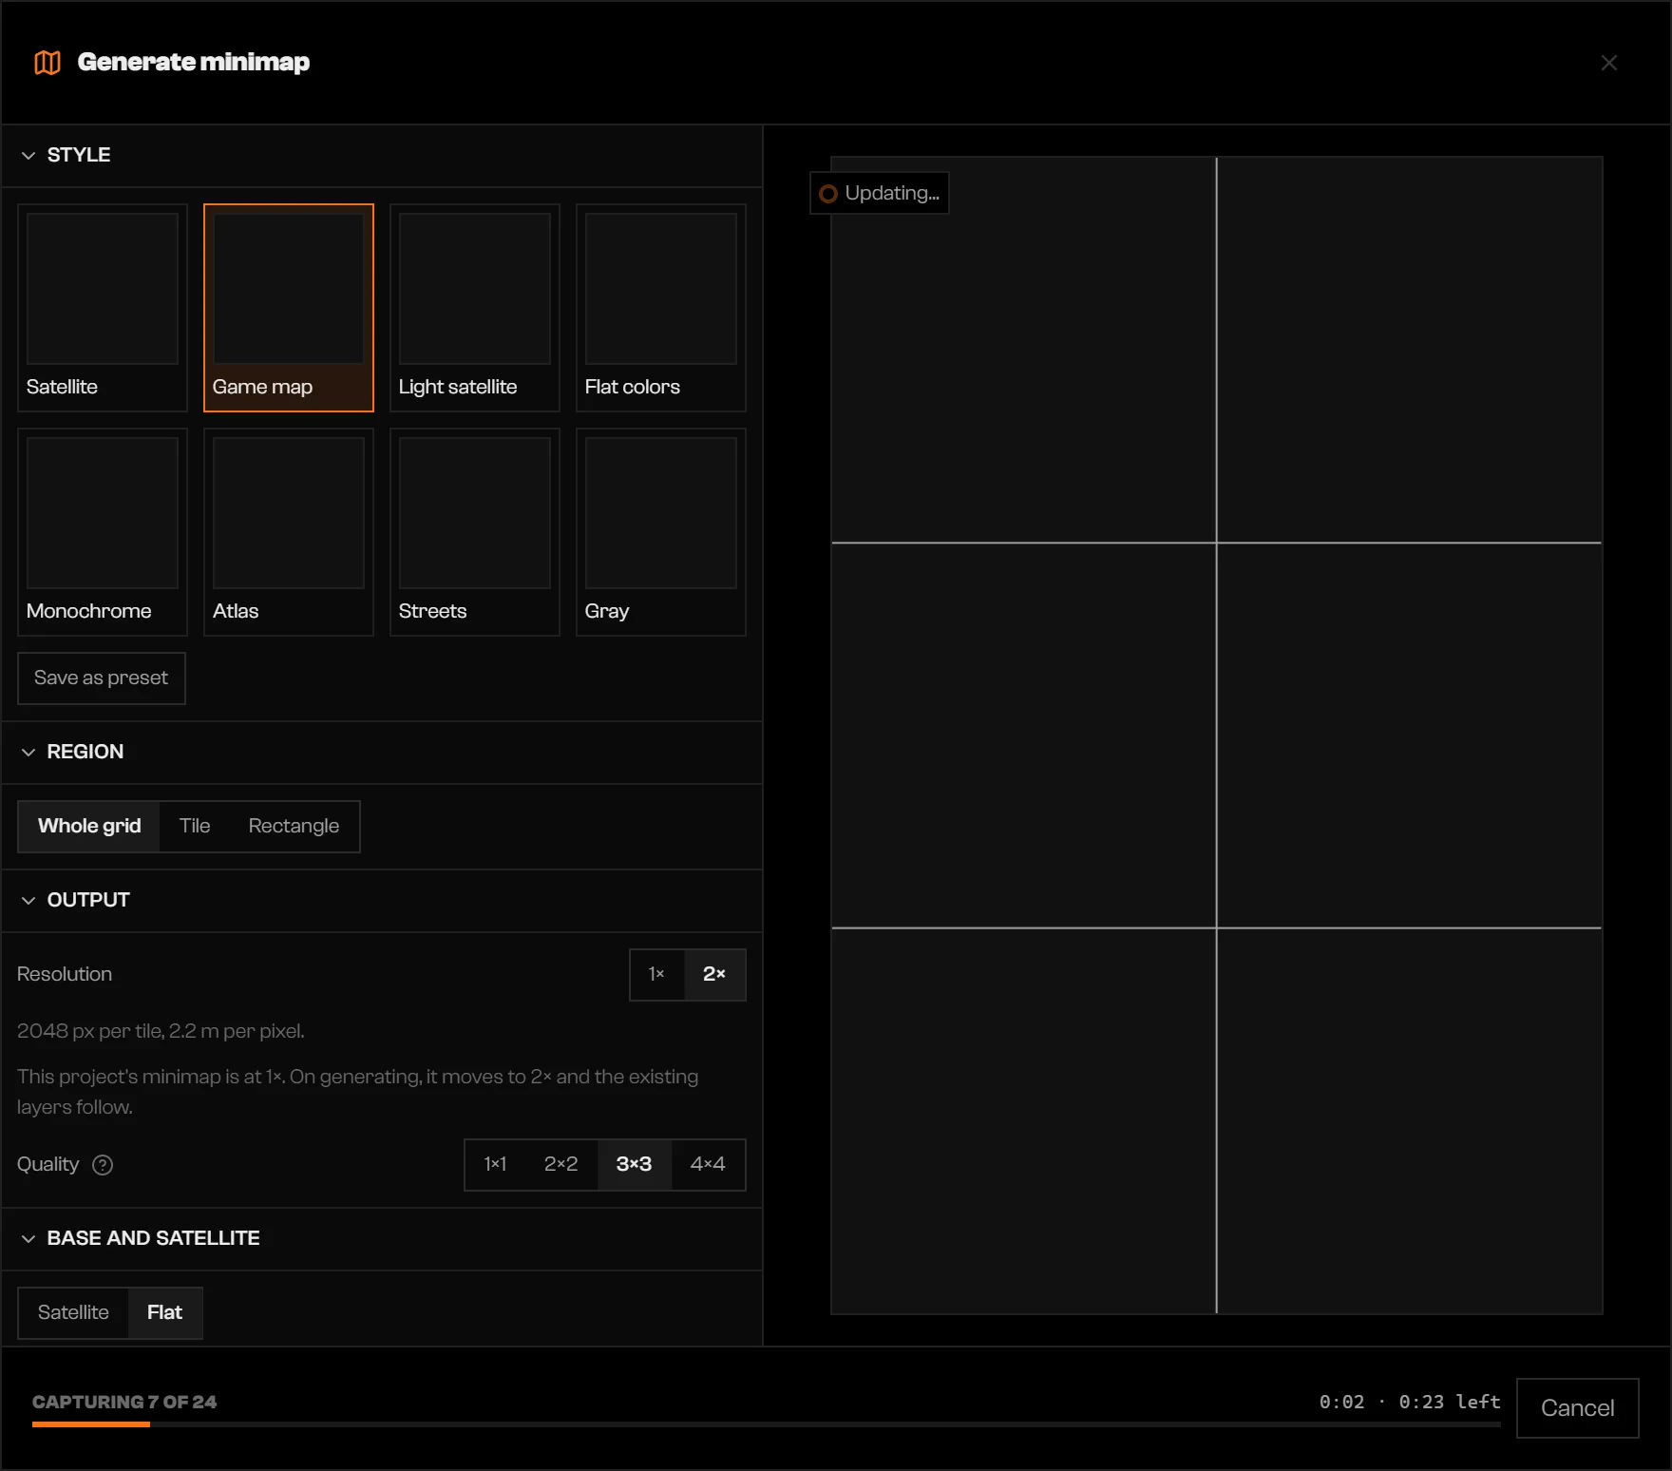Close the Generate minimap dialog
Viewport: 1672px width, 1471px height.
coord(1608,63)
